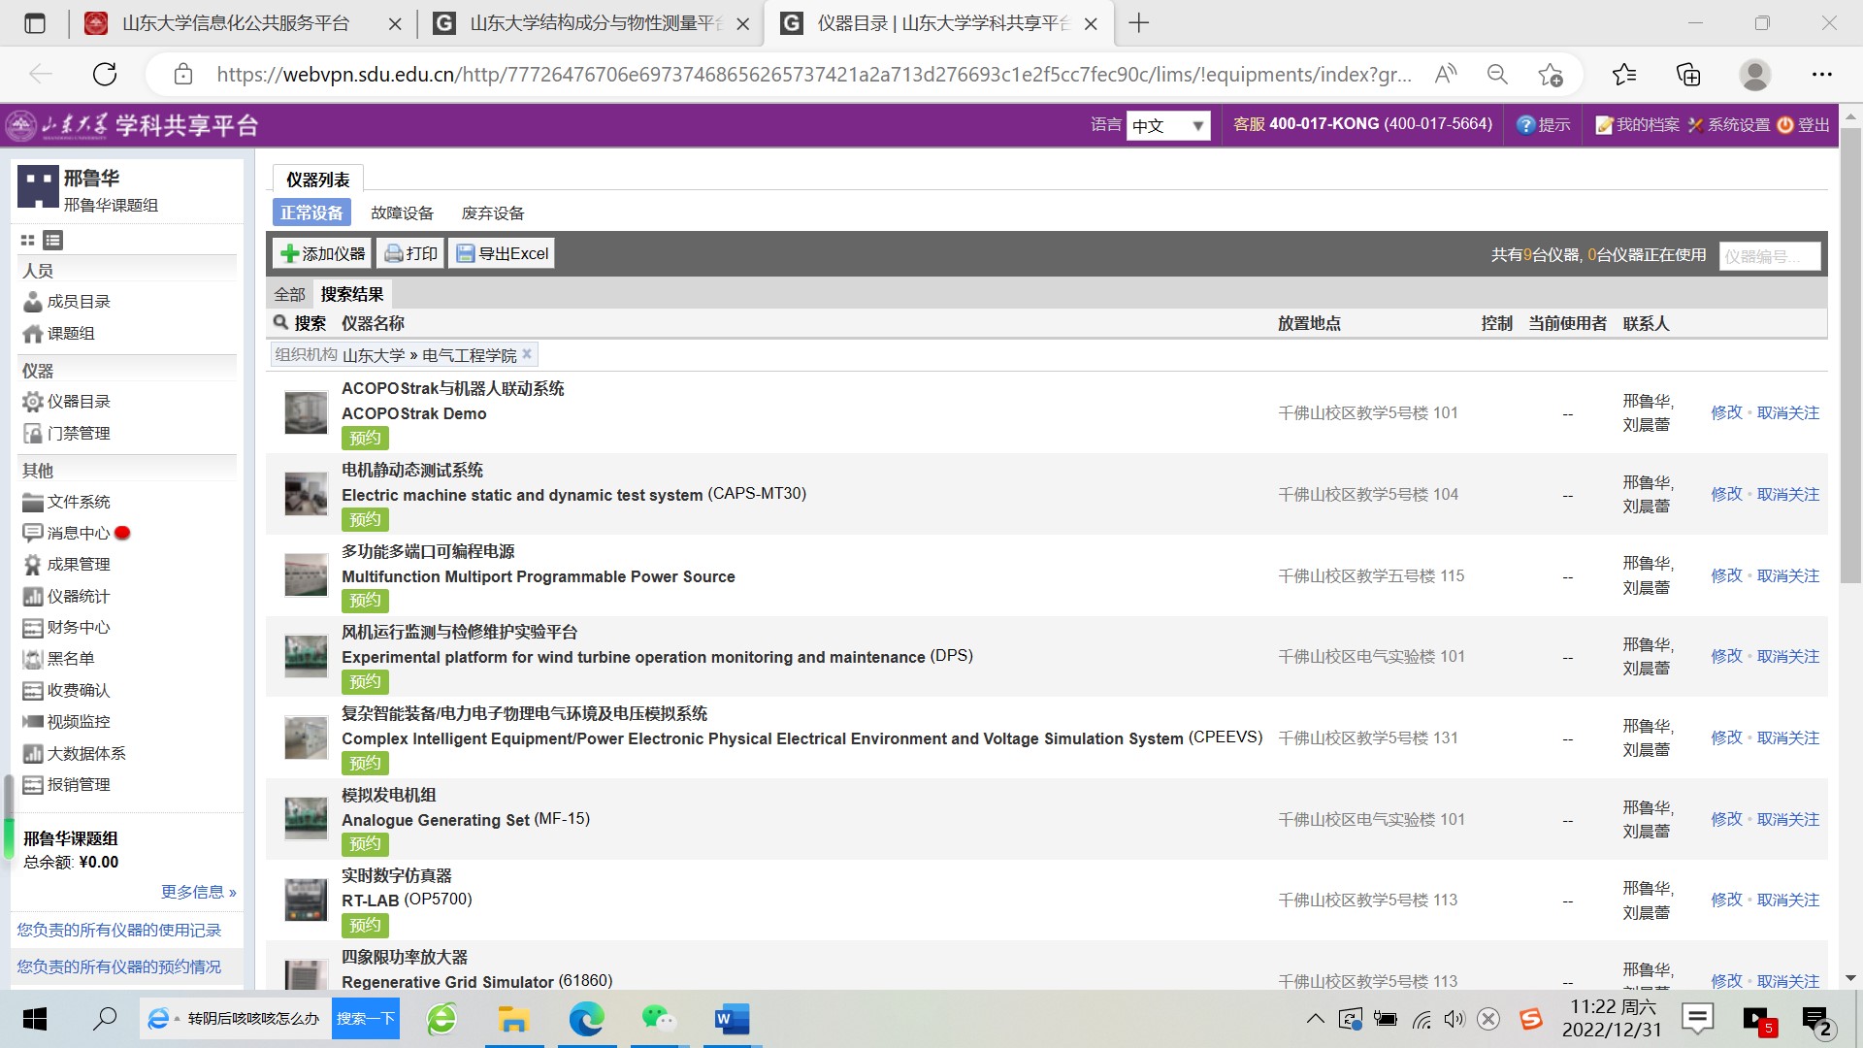Viewport: 1863px width, 1048px height.
Task: Click 取消关注 for 电机静动态测试系统
Action: pyautogui.click(x=1787, y=495)
